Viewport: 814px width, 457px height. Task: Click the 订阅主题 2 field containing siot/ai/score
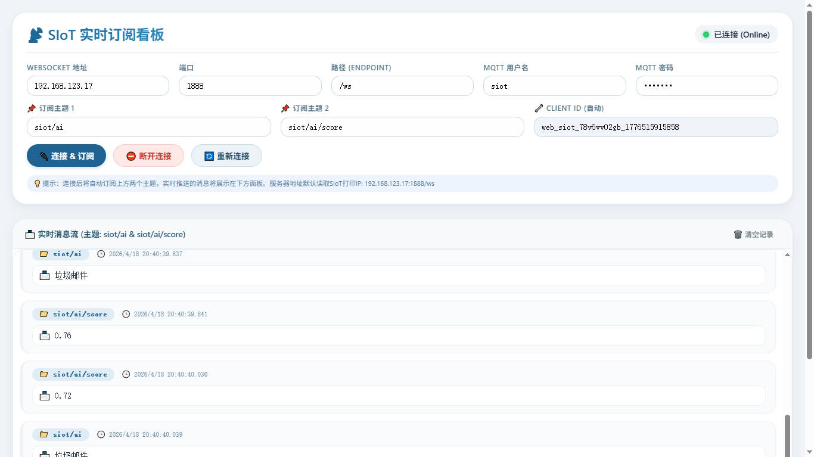click(402, 127)
